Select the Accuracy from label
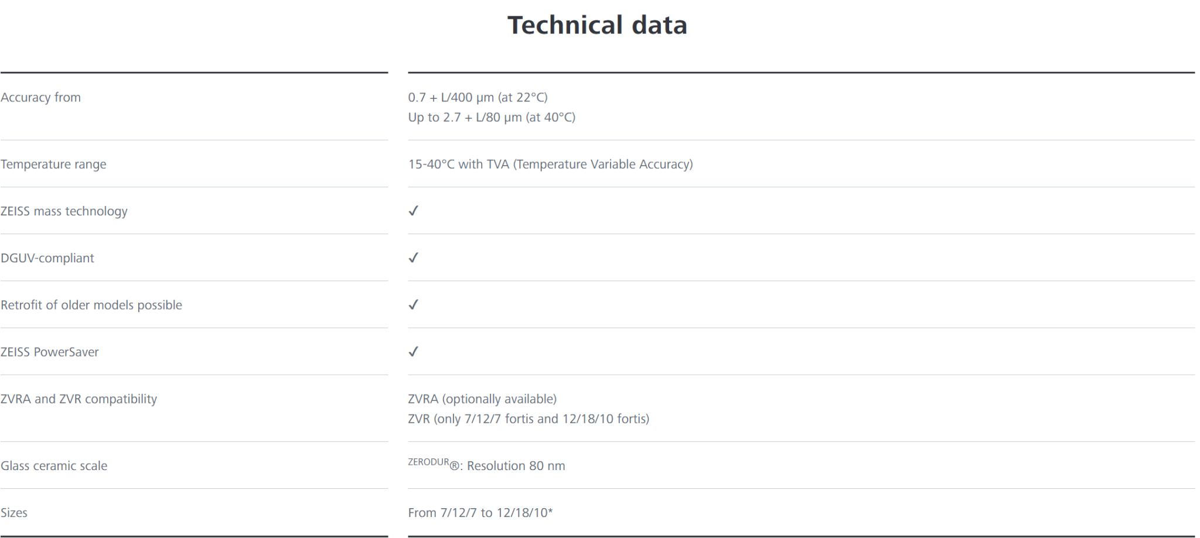The height and width of the screenshot is (538, 1200). [x=40, y=97]
